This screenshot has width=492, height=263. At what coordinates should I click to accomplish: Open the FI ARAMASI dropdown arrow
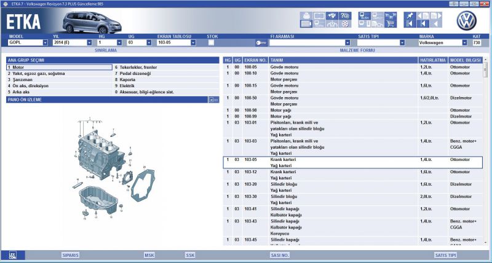click(x=347, y=42)
